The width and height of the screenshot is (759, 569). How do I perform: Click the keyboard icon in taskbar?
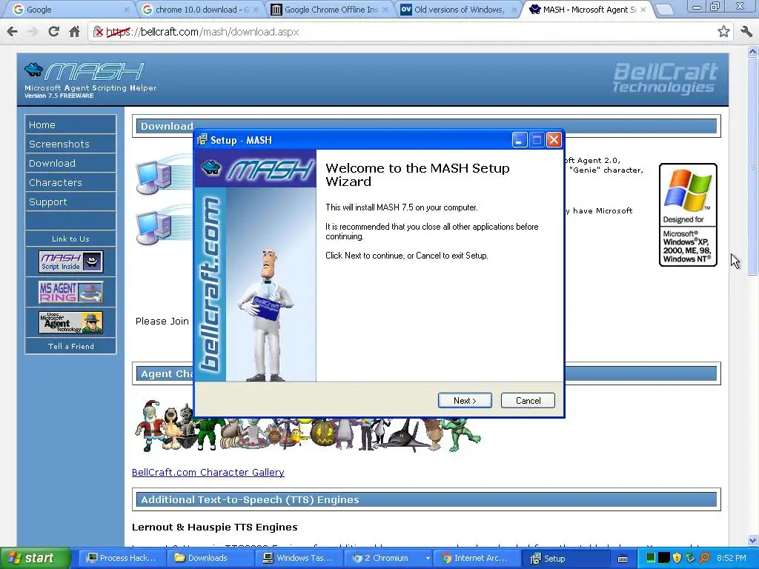click(x=623, y=559)
